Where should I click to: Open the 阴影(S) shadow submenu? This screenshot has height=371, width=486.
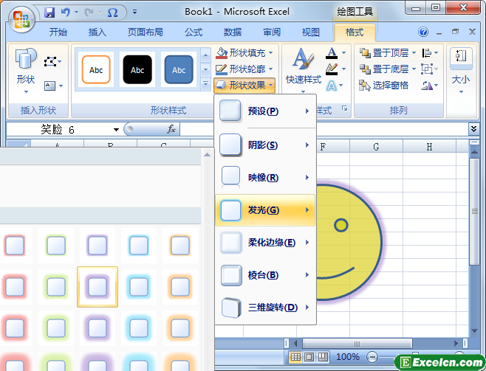(x=265, y=145)
